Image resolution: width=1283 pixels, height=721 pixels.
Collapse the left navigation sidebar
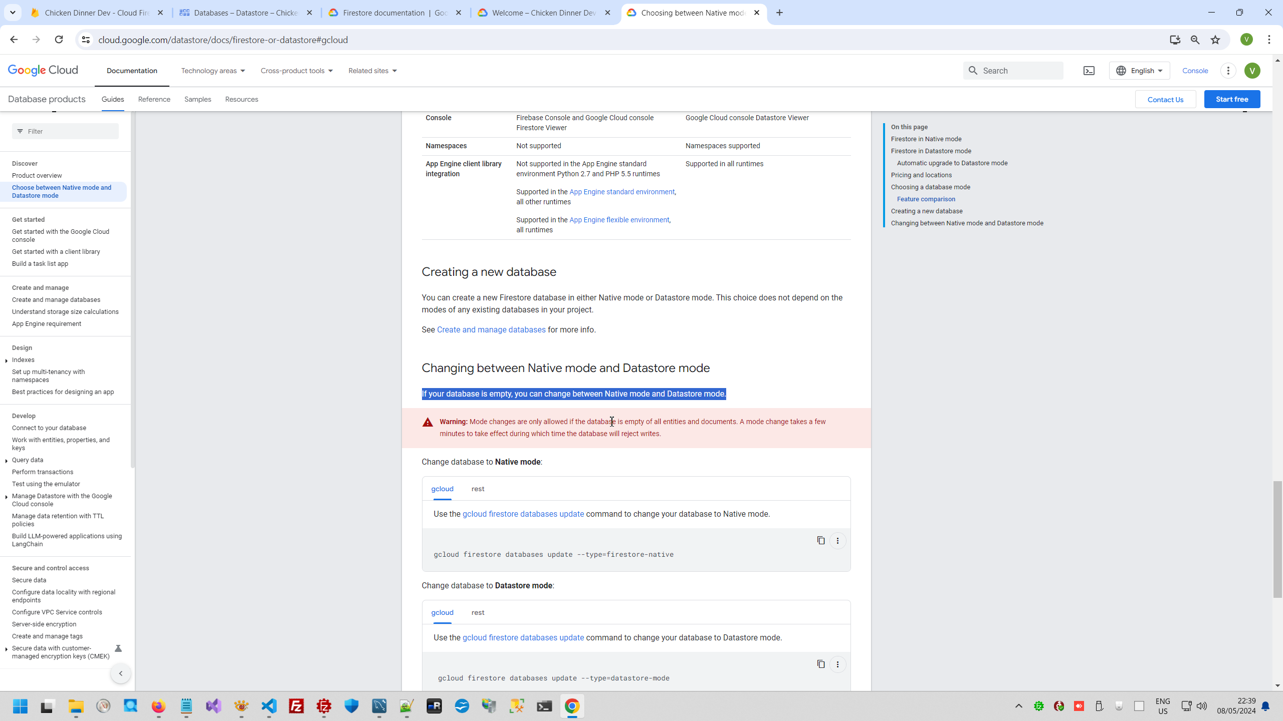(120, 673)
